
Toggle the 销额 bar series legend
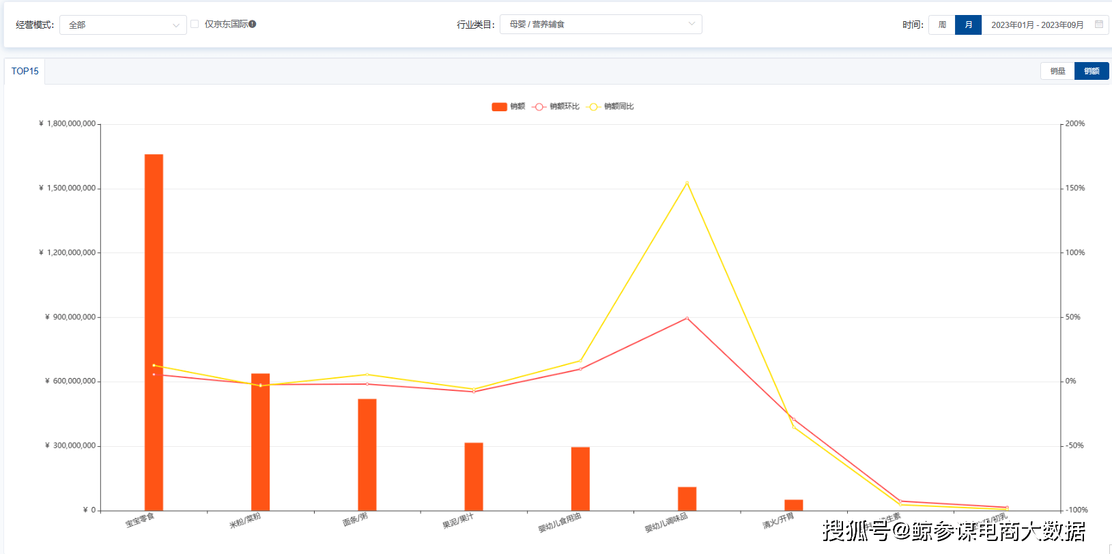(x=509, y=106)
